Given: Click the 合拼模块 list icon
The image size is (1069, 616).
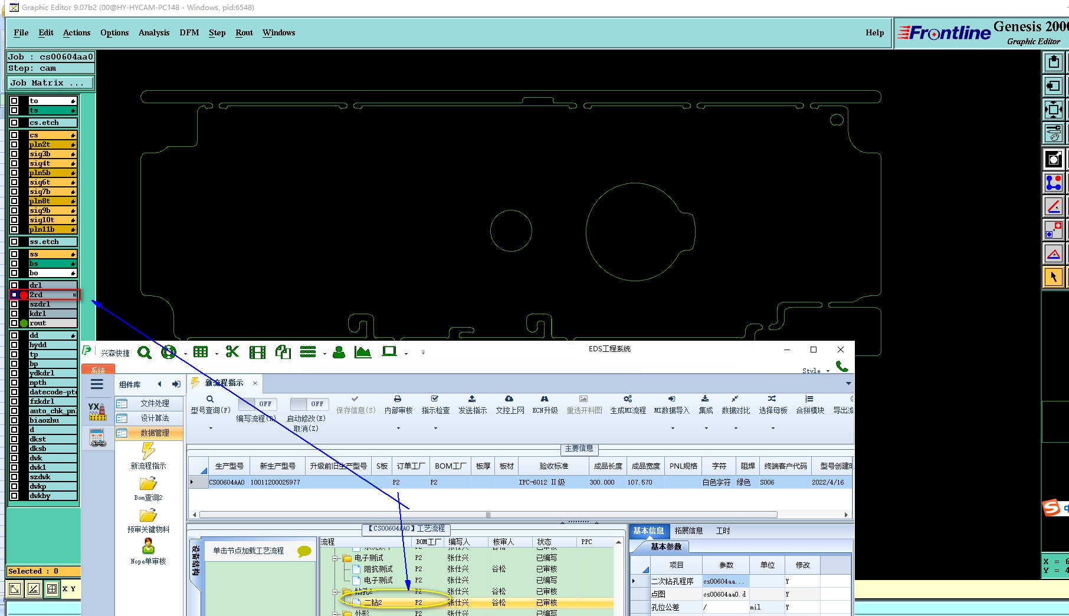Looking at the screenshot, I should [x=809, y=399].
